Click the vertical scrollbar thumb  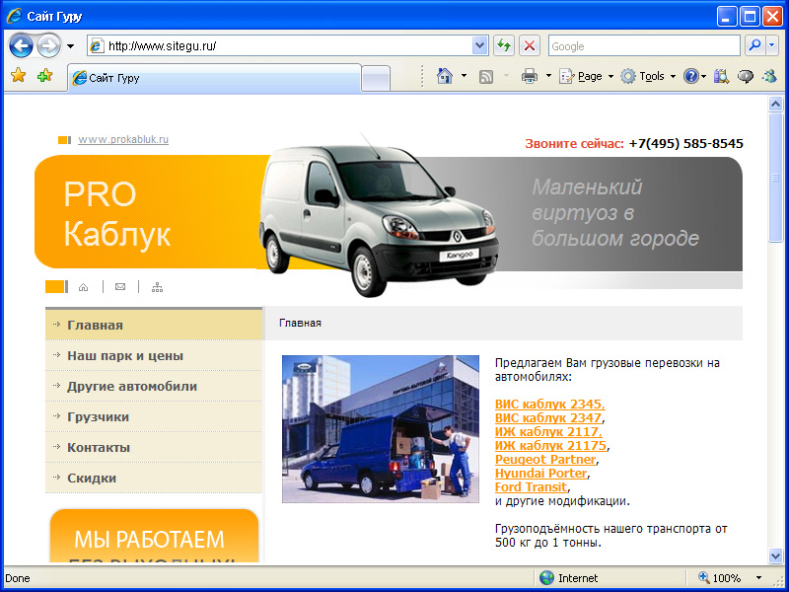coord(775,178)
